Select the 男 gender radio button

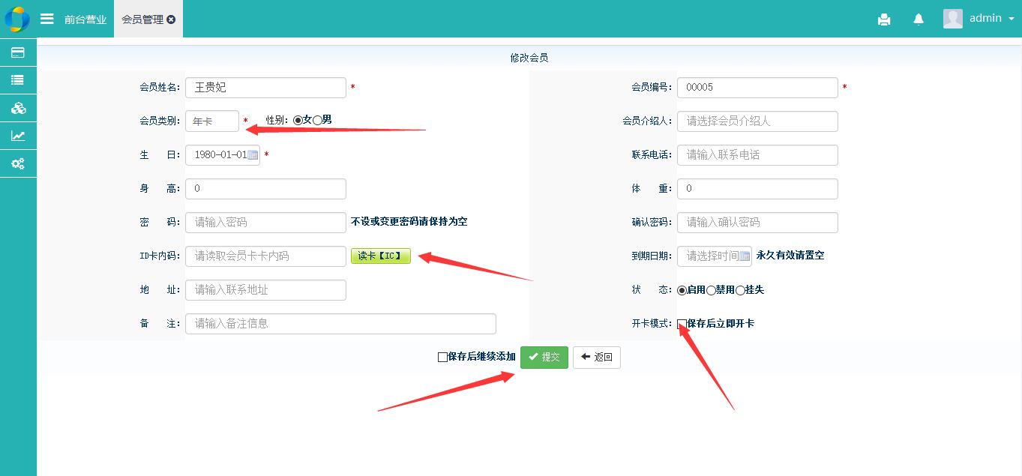tap(317, 120)
